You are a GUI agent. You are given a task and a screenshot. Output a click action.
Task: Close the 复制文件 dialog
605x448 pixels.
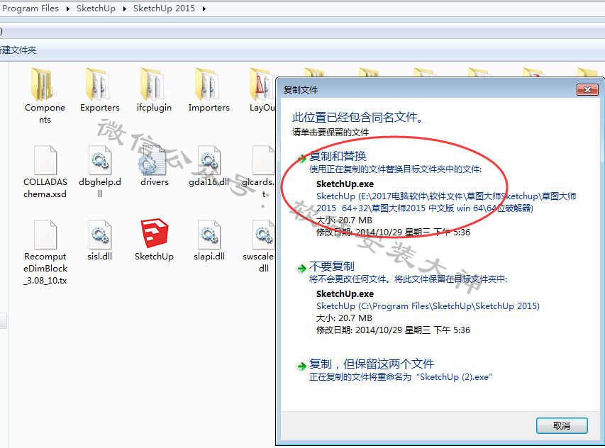(x=587, y=90)
